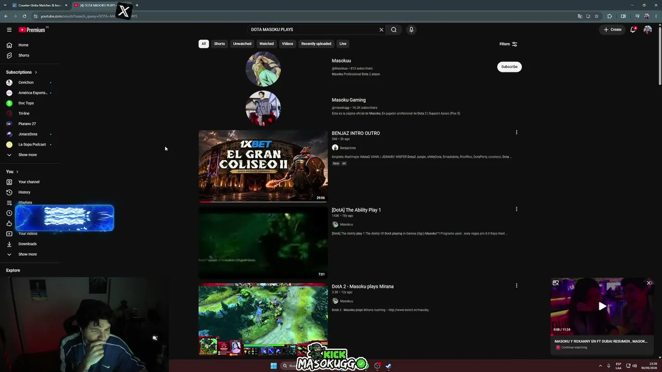Viewport: 662px width, 372px height.
Task: Start voice search with the microphone
Action: pos(411,29)
